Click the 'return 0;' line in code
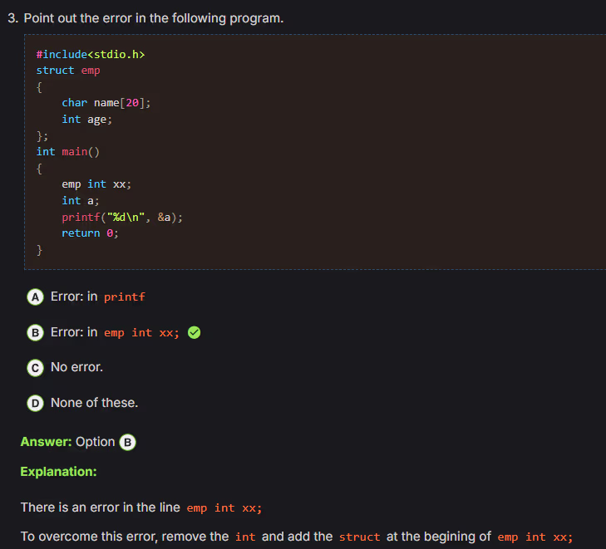 tap(91, 233)
